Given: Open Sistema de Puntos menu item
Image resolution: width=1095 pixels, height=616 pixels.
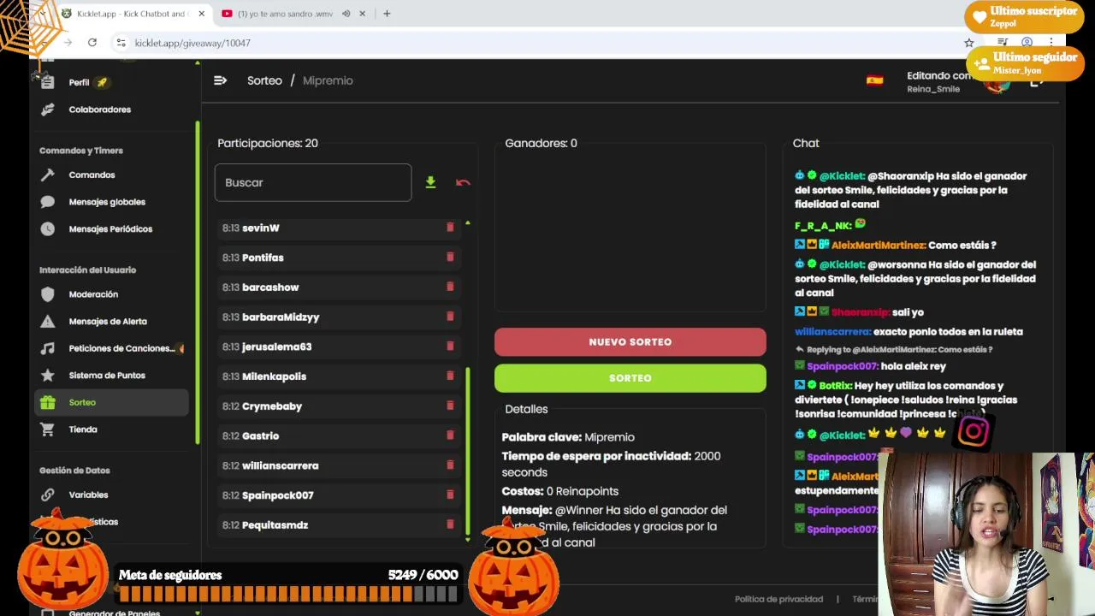Looking at the screenshot, I should (107, 376).
